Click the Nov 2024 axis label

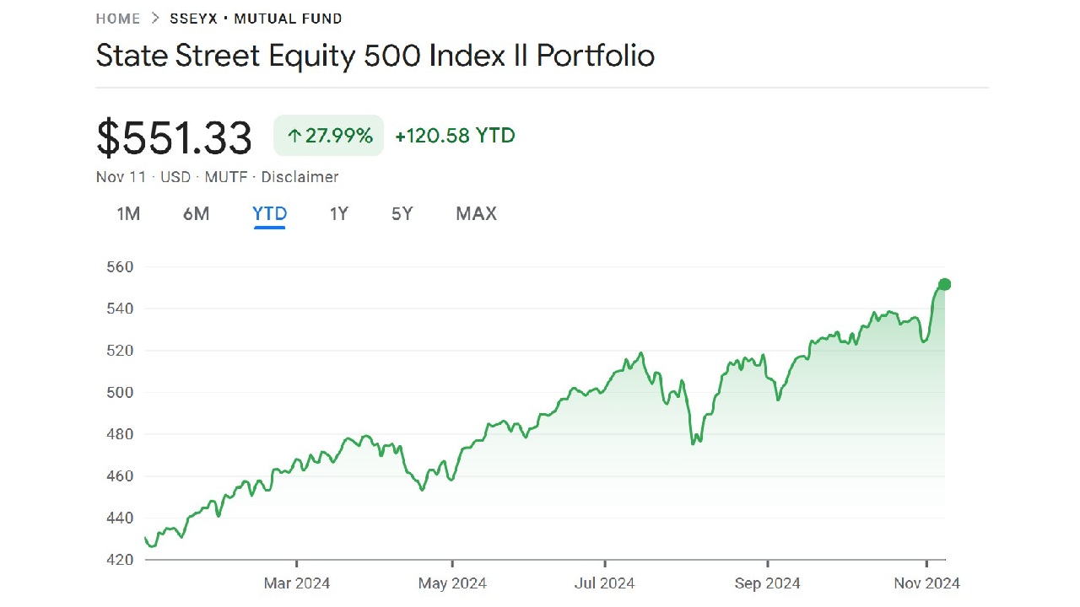coord(926,583)
